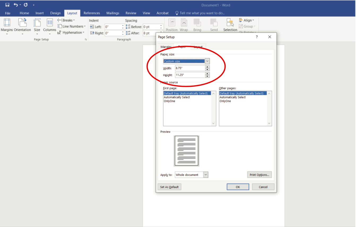
Task: Open the Hyphenation dropdown
Action: point(71,33)
